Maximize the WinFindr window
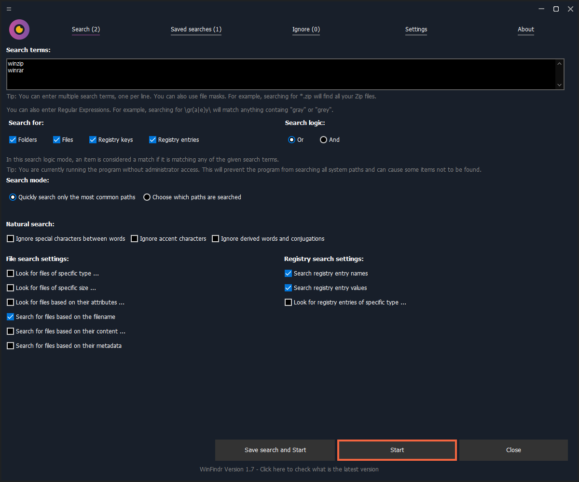Image resolution: width=579 pixels, height=482 pixels. [x=556, y=9]
